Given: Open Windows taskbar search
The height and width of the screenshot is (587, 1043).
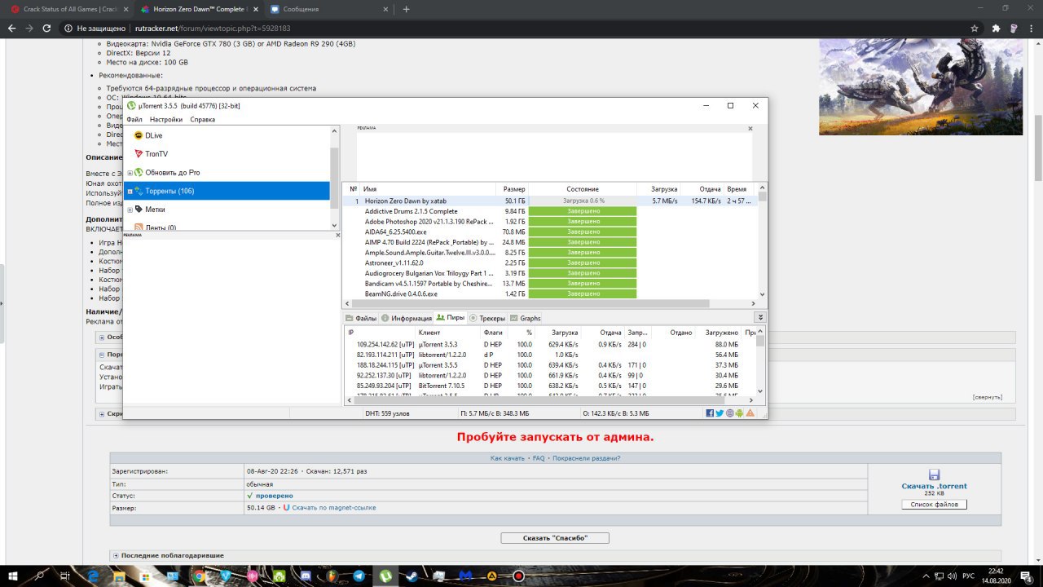Looking at the screenshot, I should click(x=40, y=576).
